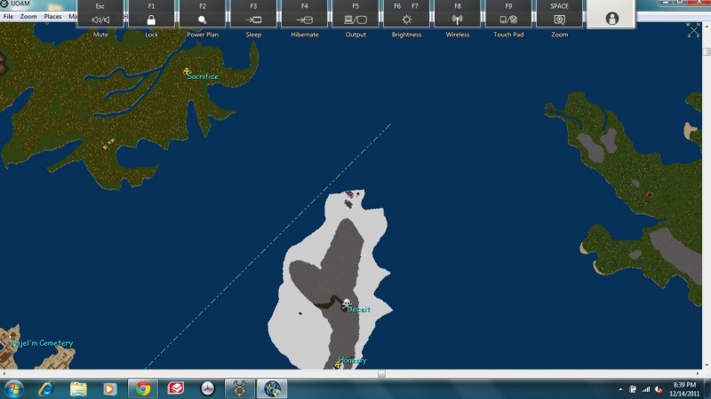Open the File menu

point(8,17)
